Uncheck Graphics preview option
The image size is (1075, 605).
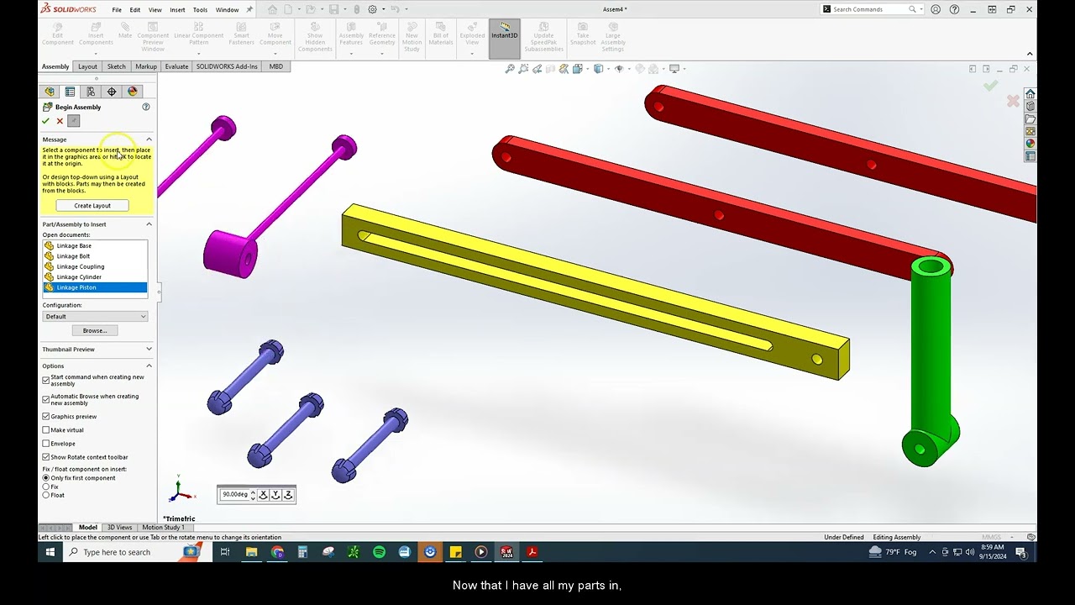(x=46, y=416)
